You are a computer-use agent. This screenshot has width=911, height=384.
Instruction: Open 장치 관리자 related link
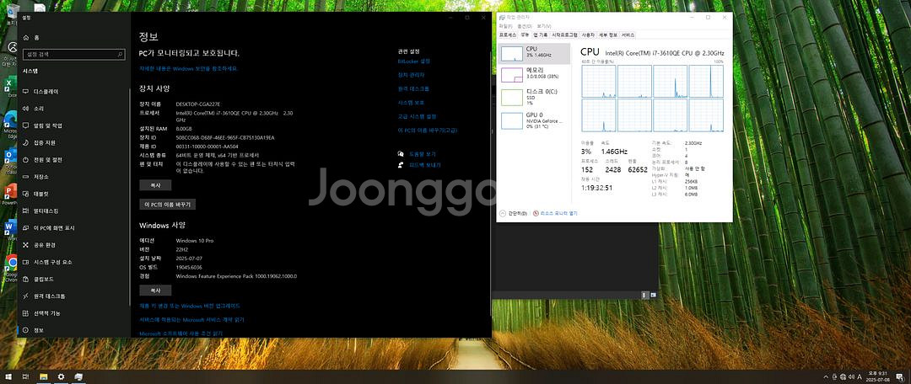pyautogui.click(x=411, y=75)
